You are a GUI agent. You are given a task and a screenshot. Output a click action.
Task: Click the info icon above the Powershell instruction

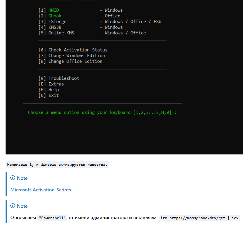click(x=13, y=206)
